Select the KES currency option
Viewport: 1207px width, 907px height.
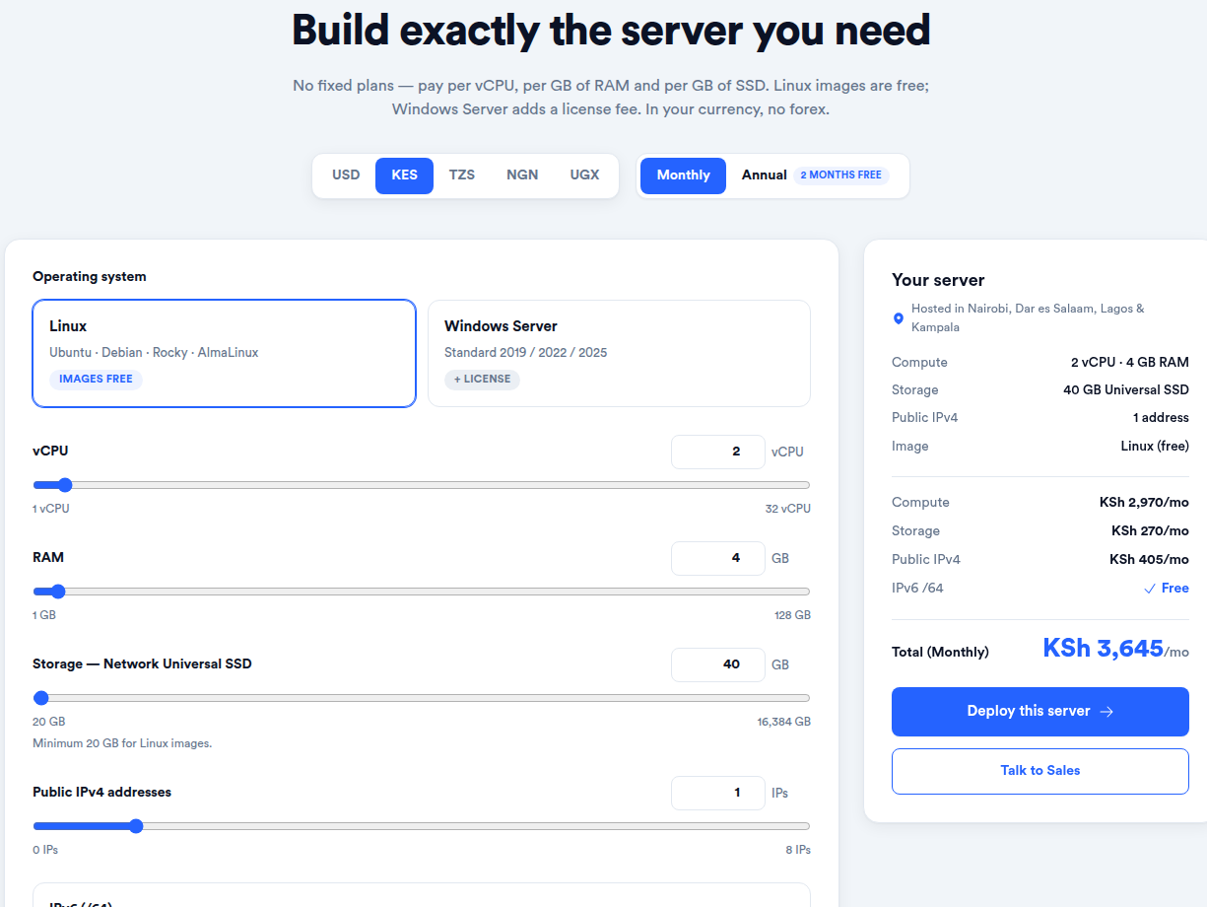click(x=404, y=175)
